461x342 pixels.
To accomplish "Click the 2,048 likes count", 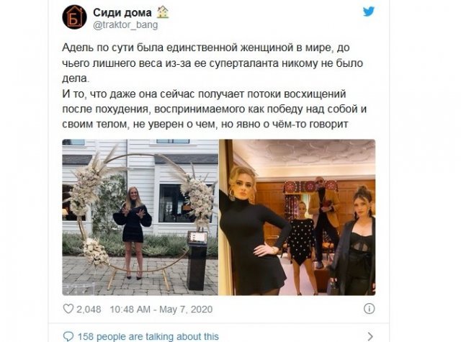I will 89,309.
